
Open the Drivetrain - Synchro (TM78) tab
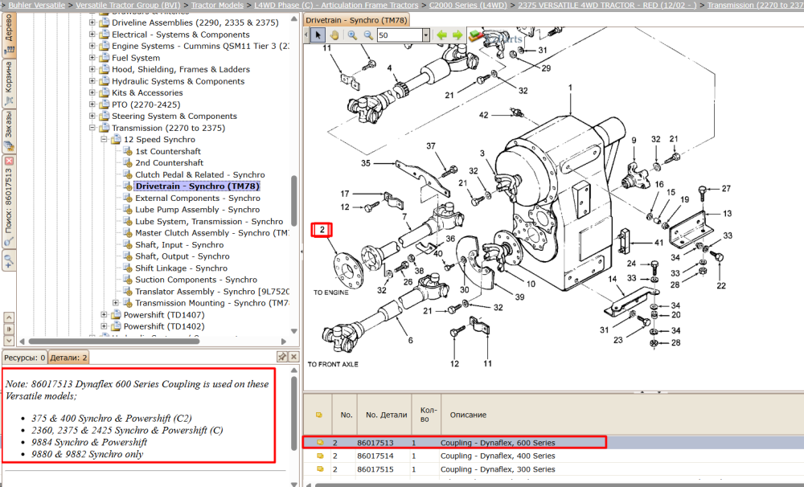(356, 20)
